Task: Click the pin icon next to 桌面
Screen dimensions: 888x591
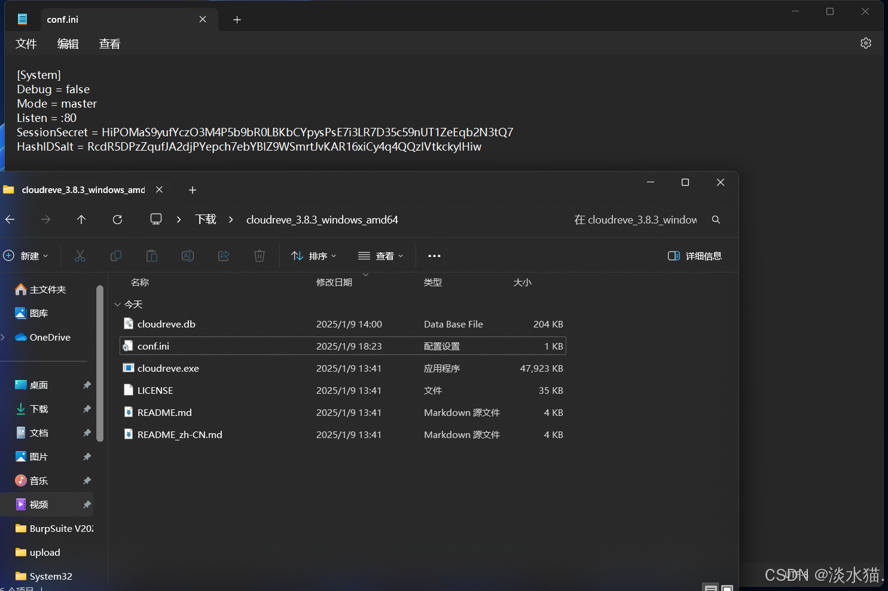Action: (x=87, y=385)
